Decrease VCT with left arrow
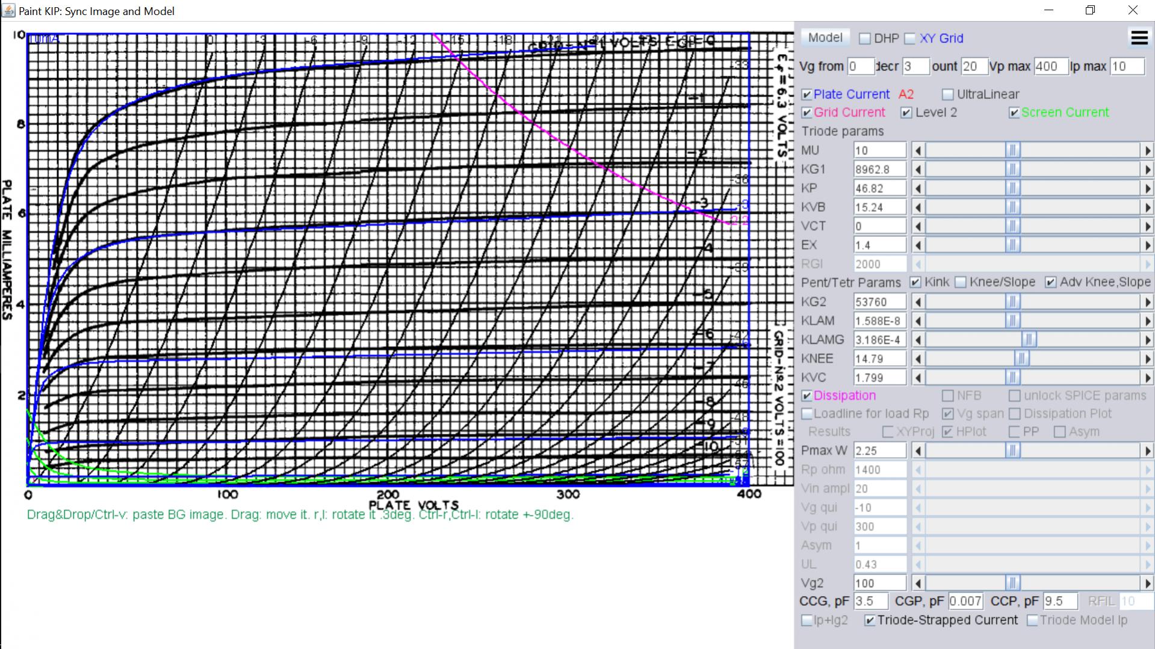The width and height of the screenshot is (1155, 649). pos(918,226)
